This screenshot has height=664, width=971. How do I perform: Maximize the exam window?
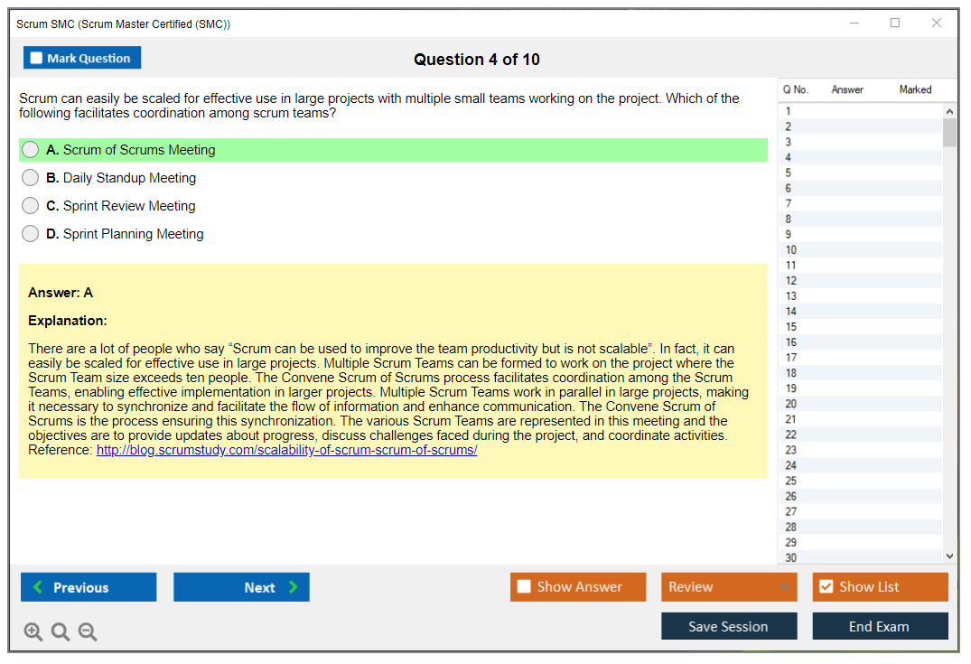coord(895,23)
